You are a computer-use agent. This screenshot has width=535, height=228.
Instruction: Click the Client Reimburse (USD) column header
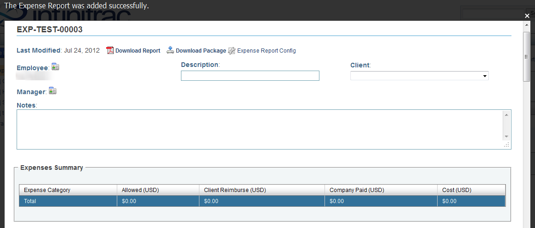tap(262, 190)
